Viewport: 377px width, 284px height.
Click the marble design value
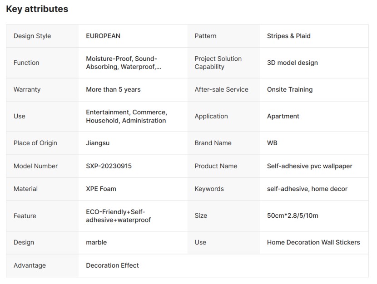tap(96, 242)
